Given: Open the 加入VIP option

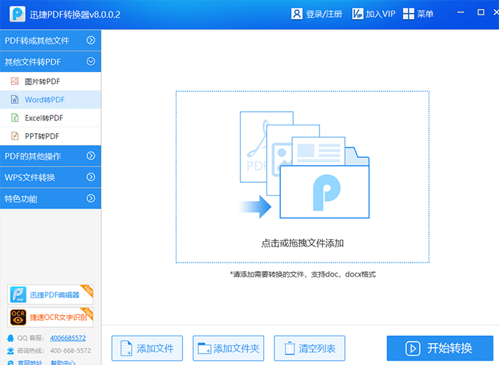Looking at the screenshot, I should 380,14.
